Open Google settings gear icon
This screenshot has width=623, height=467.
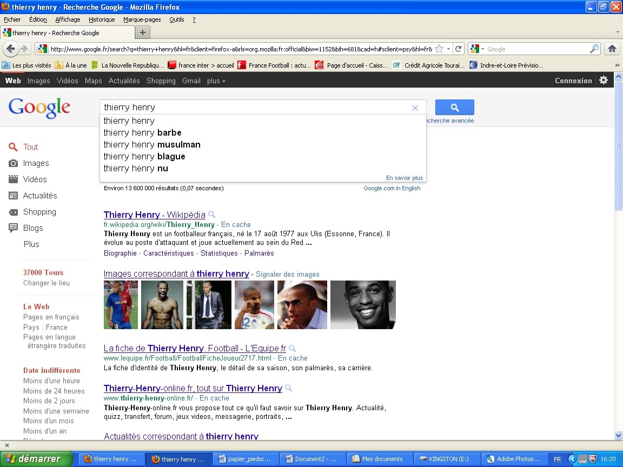(604, 80)
